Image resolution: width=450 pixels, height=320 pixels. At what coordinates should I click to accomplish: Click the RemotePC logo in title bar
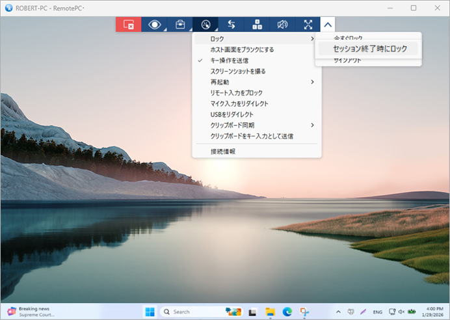[9, 8]
